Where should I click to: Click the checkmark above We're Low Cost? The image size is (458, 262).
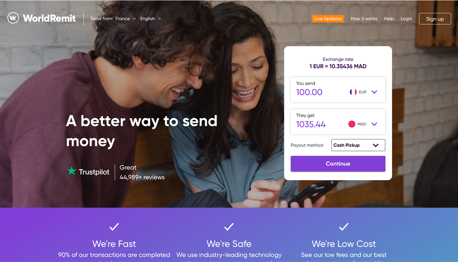344,227
